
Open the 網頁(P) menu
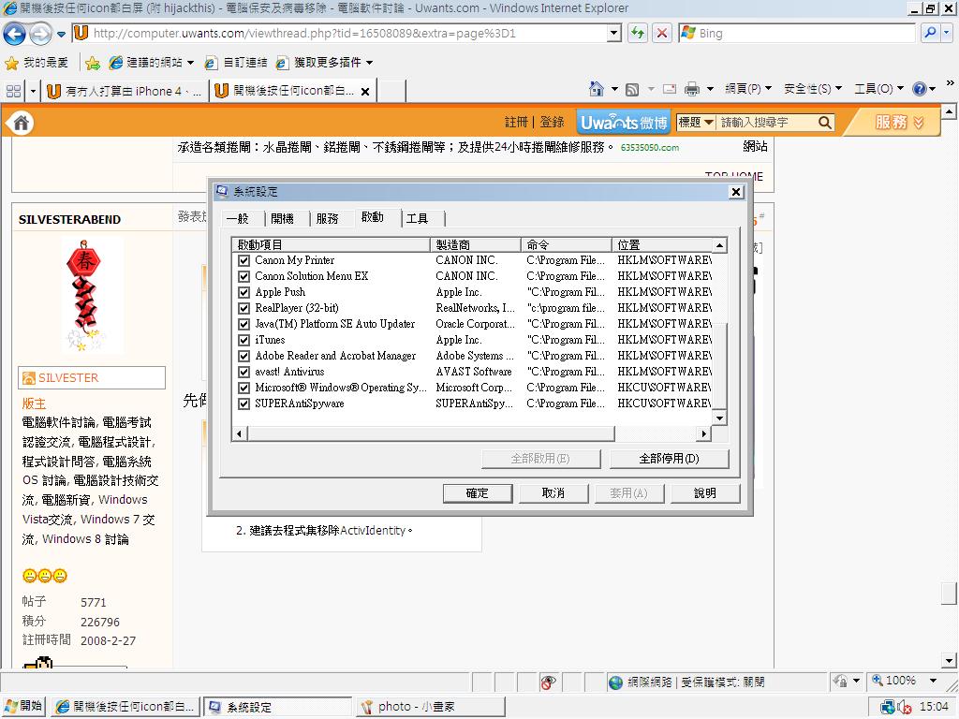(747, 89)
